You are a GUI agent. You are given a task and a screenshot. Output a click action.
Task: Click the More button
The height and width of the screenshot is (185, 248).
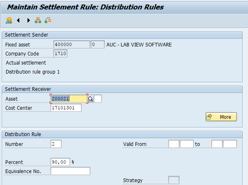click(x=221, y=117)
